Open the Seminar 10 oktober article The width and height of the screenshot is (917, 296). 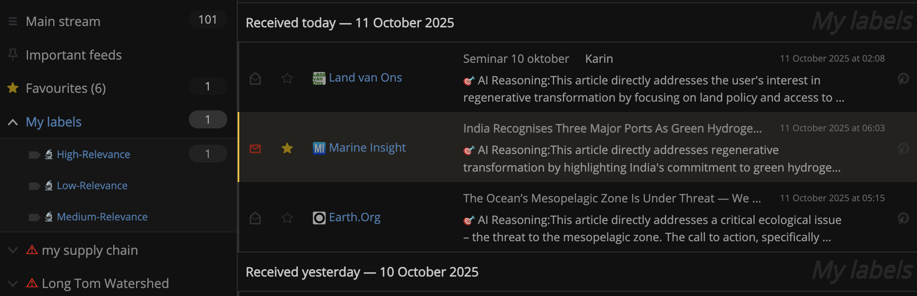click(516, 58)
